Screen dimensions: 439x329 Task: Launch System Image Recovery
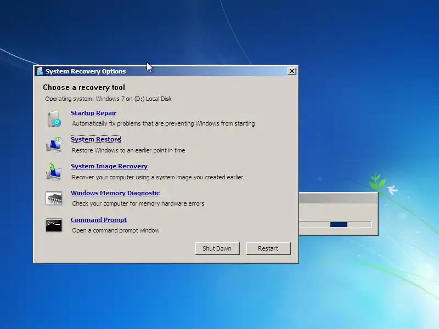tap(109, 166)
